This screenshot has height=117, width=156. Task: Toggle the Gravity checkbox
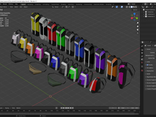click(x=147, y=65)
